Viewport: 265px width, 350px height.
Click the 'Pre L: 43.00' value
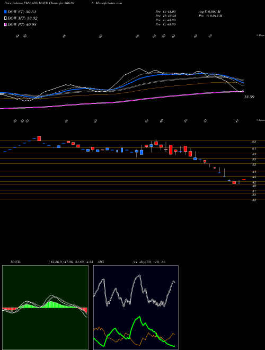165,20
